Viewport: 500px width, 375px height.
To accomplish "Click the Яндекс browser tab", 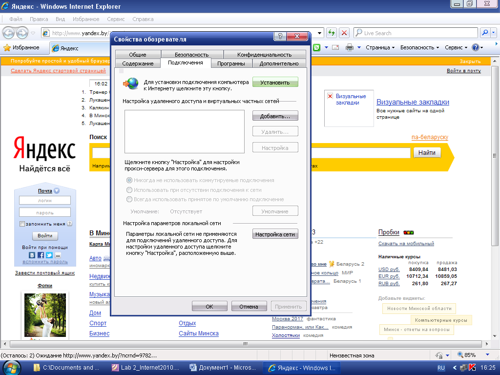I will pos(80,48).
